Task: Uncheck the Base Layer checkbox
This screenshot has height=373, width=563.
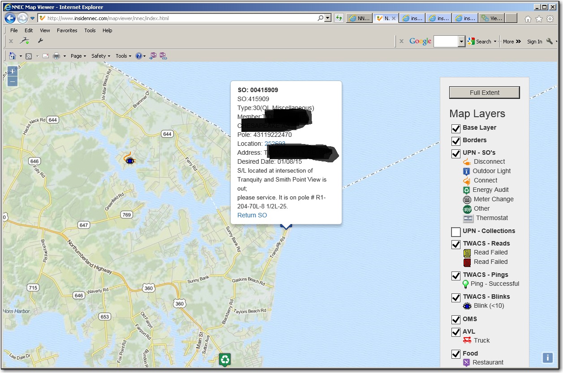Action: point(456,128)
